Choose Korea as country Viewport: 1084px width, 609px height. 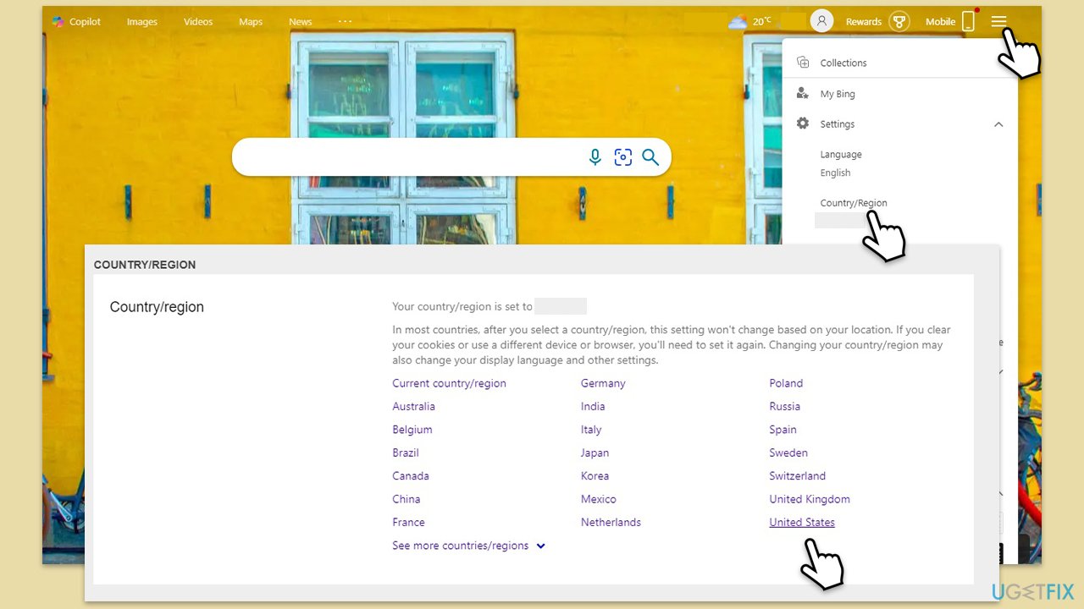pos(595,476)
